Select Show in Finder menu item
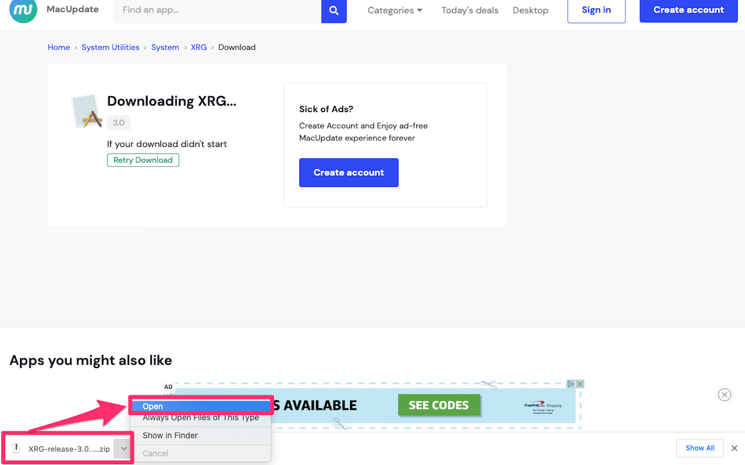The height and width of the screenshot is (465, 745). (201, 435)
